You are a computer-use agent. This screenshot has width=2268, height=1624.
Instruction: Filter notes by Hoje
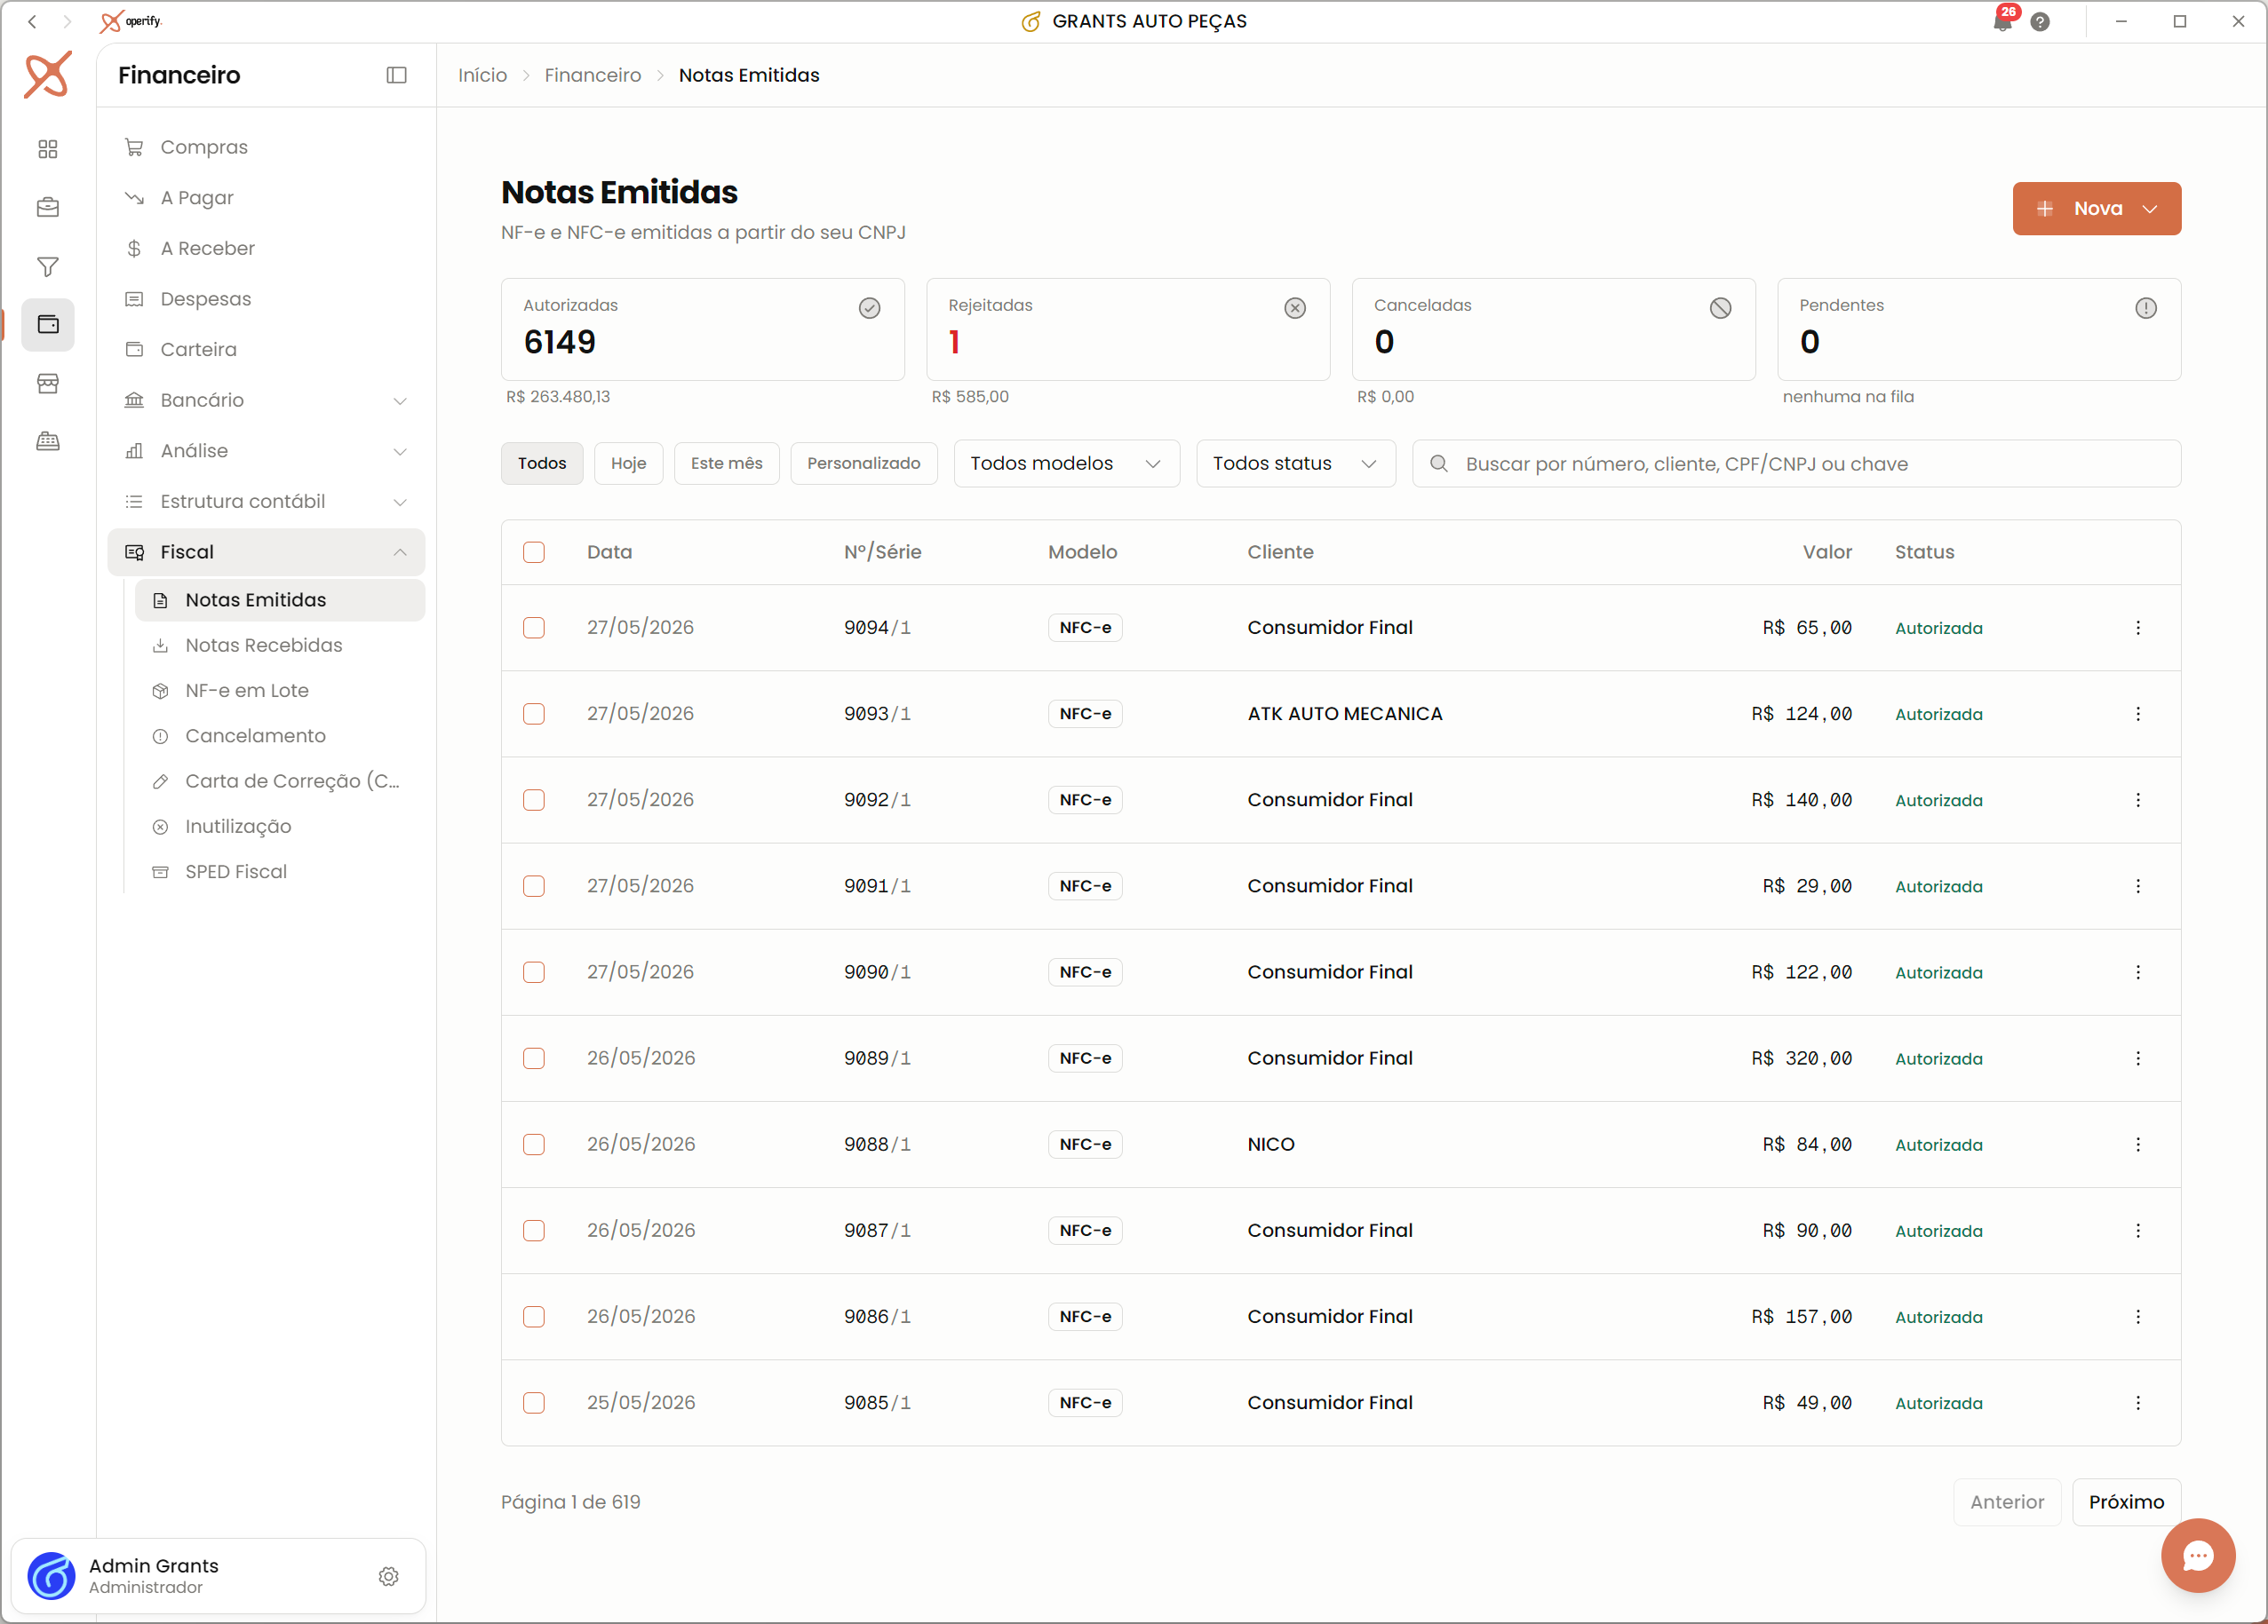click(628, 463)
